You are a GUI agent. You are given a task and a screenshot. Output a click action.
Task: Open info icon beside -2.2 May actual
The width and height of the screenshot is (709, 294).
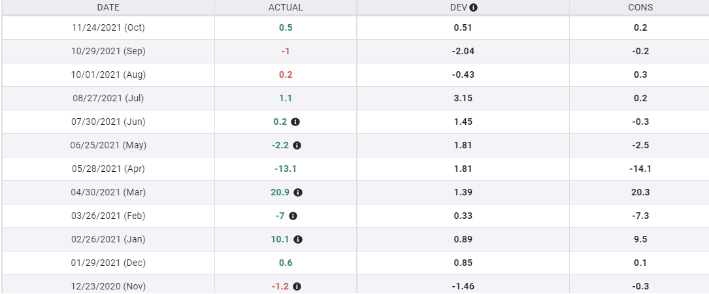298,145
